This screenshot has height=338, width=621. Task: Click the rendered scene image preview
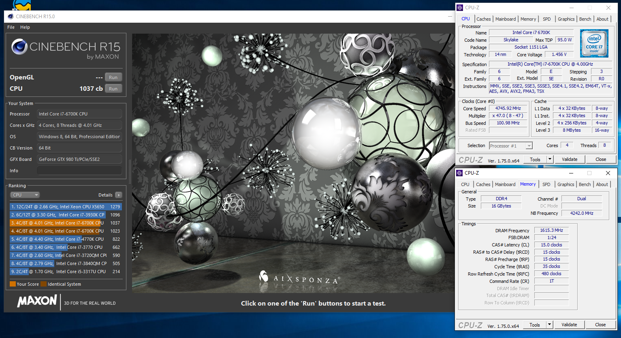coord(293,163)
